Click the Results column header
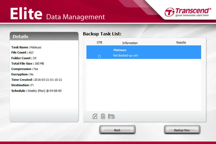The width and height of the screenshot is (216, 144). pyautogui.click(x=181, y=43)
